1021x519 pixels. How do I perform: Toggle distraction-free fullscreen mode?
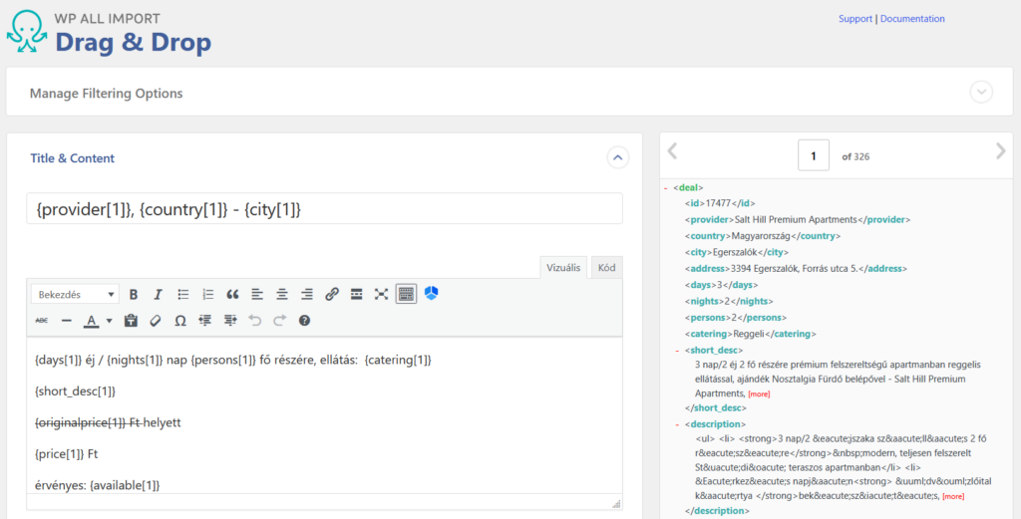point(381,295)
